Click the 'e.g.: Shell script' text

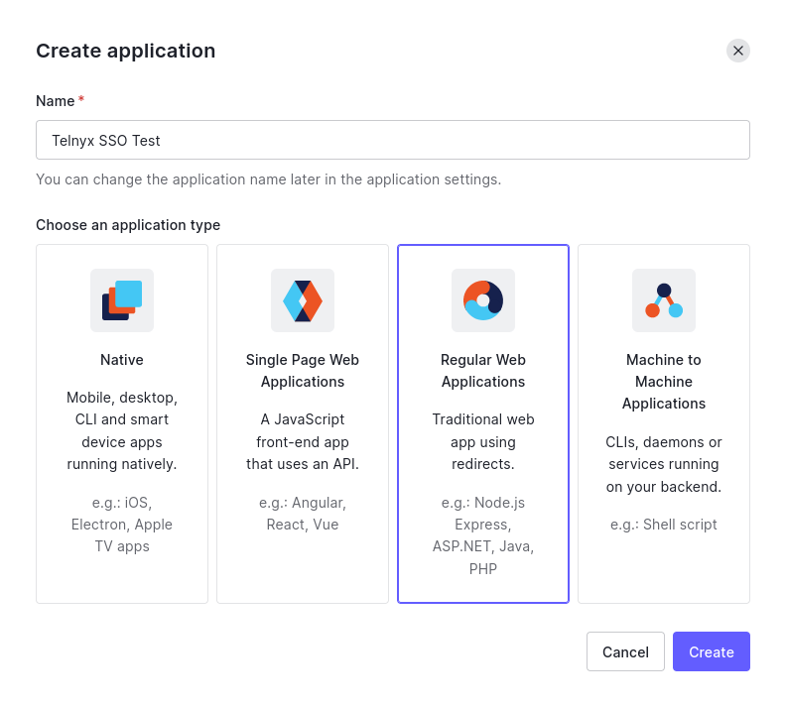(664, 525)
